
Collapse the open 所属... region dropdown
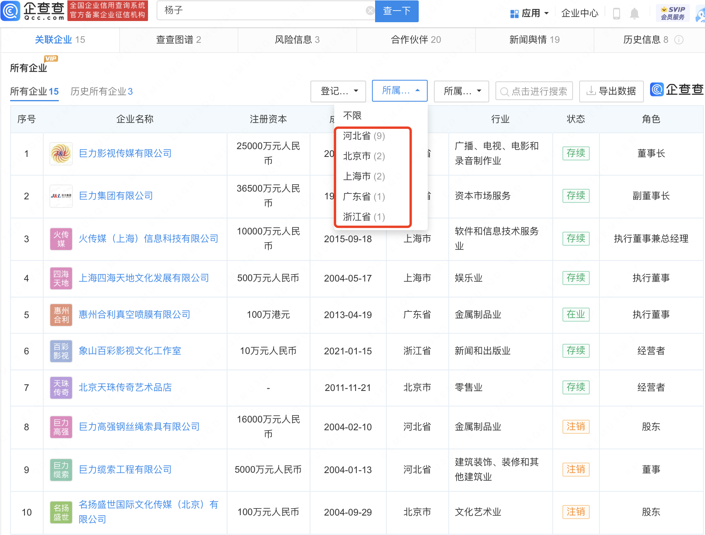coord(400,91)
